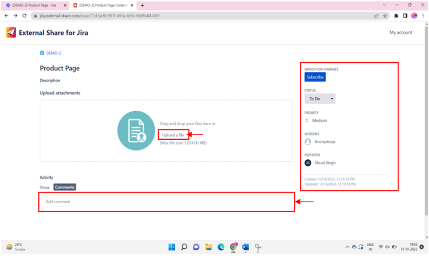Open the Windows Start menu

(x=172, y=247)
